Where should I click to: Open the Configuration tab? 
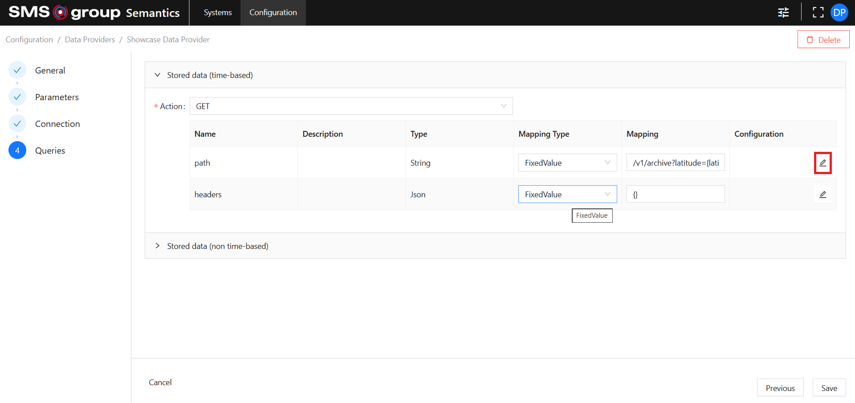point(273,12)
